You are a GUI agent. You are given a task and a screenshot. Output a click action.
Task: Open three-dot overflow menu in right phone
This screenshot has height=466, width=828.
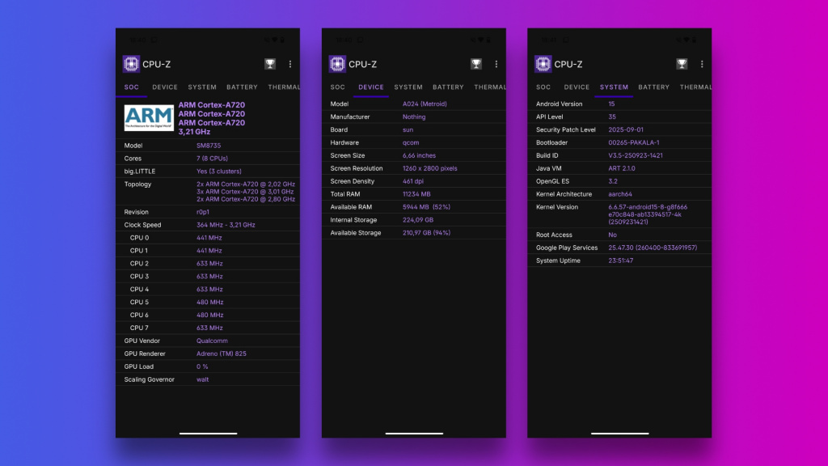(702, 64)
